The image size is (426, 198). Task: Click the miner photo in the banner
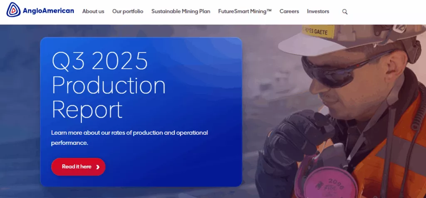point(339,111)
